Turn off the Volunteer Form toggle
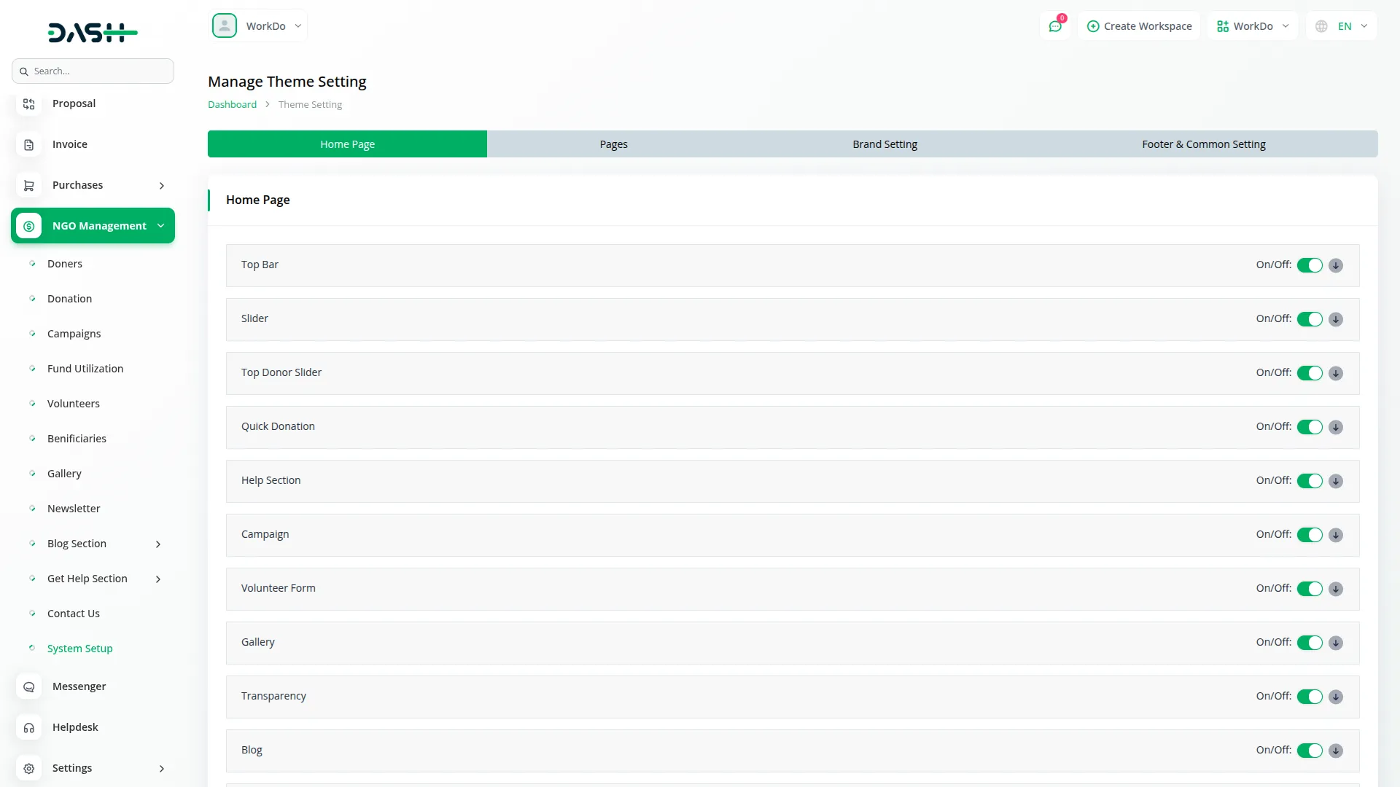The image size is (1400, 787). (x=1309, y=589)
